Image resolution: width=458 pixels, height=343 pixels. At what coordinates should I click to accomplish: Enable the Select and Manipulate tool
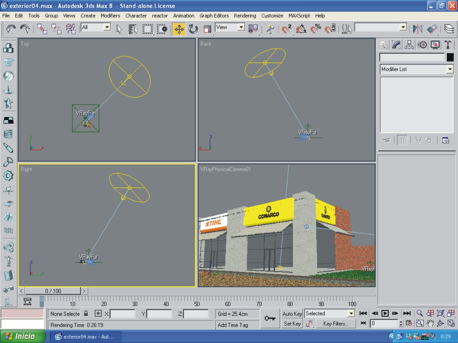pos(270,29)
